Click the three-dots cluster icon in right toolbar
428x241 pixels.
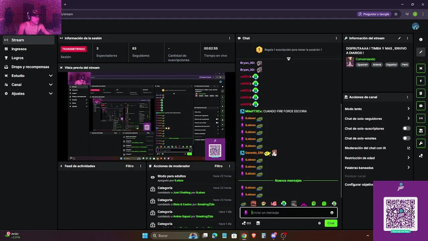tap(421, 156)
